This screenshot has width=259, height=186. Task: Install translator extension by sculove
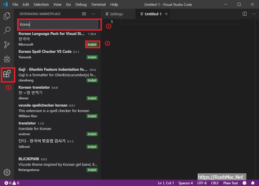click(92, 134)
